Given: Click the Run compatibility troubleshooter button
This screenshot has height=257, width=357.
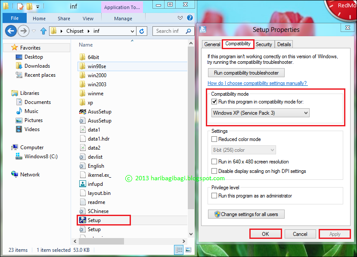Looking at the screenshot, I should click(x=246, y=72).
